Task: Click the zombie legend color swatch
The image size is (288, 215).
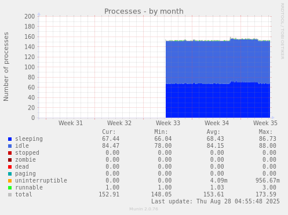Action: tap(10, 160)
